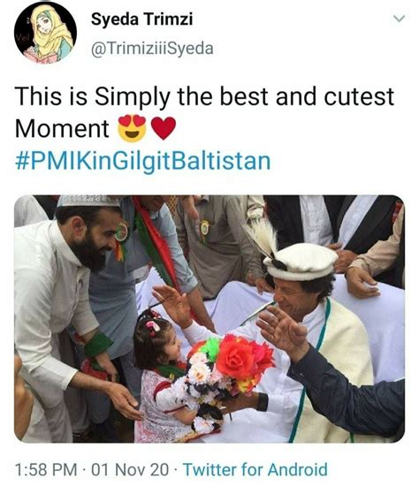The image size is (419, 486).
Task: Open the @TrimiziiiSyeda handle
Action: click(152, 49)
